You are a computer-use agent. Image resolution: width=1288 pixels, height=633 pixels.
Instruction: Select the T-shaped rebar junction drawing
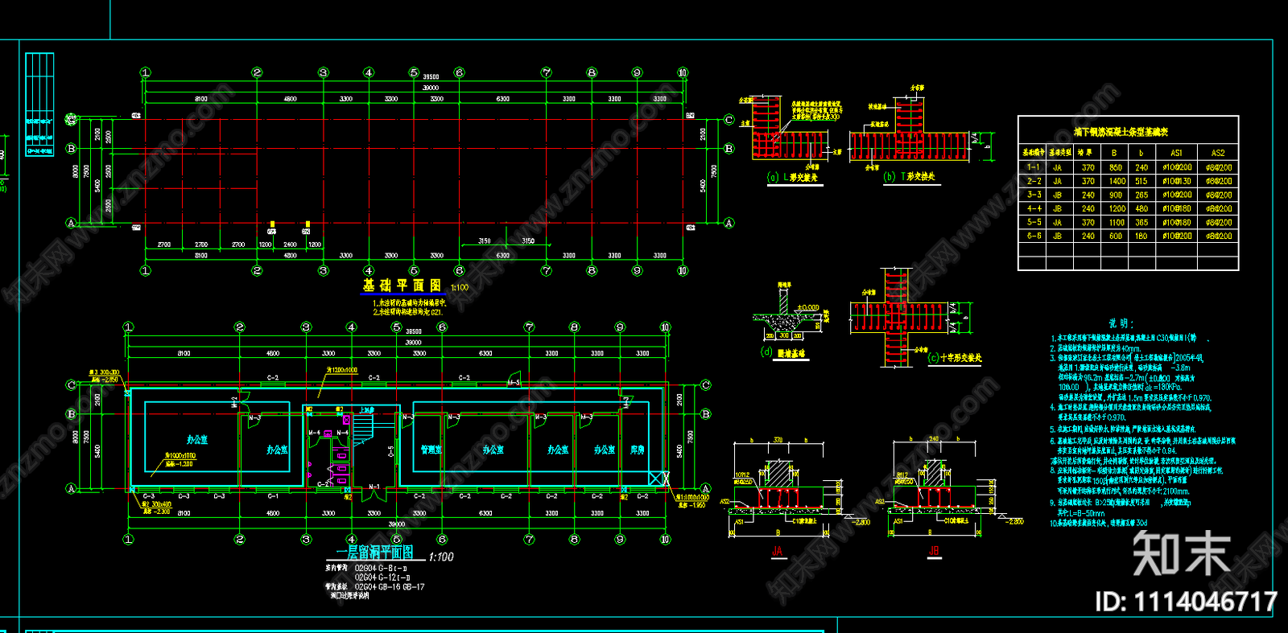point(909,131)
